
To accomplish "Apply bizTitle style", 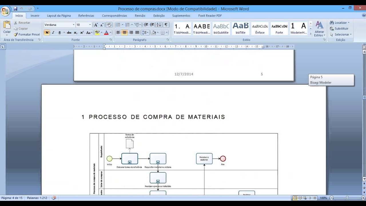I will (x=240, y=29).
